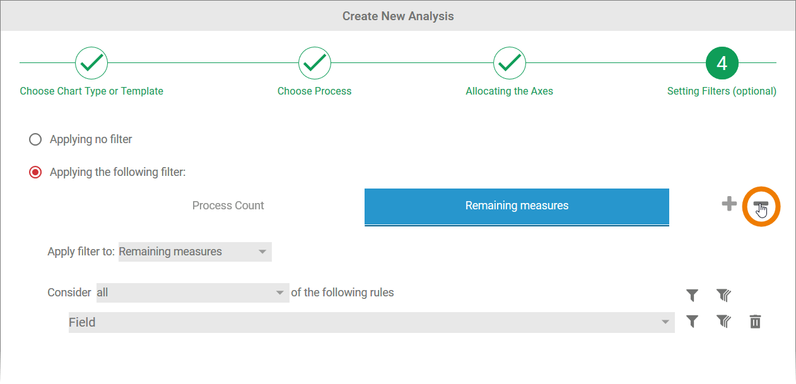The width and height of the screenshot is (796, 384).
Task: Open the Consider "all" rules dropdown
Action: (x=192, y=293)
